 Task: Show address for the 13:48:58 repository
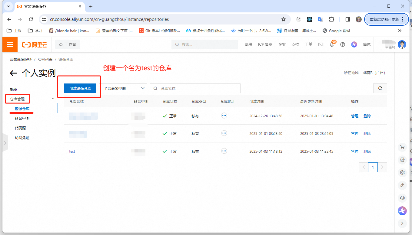[224, 116]
